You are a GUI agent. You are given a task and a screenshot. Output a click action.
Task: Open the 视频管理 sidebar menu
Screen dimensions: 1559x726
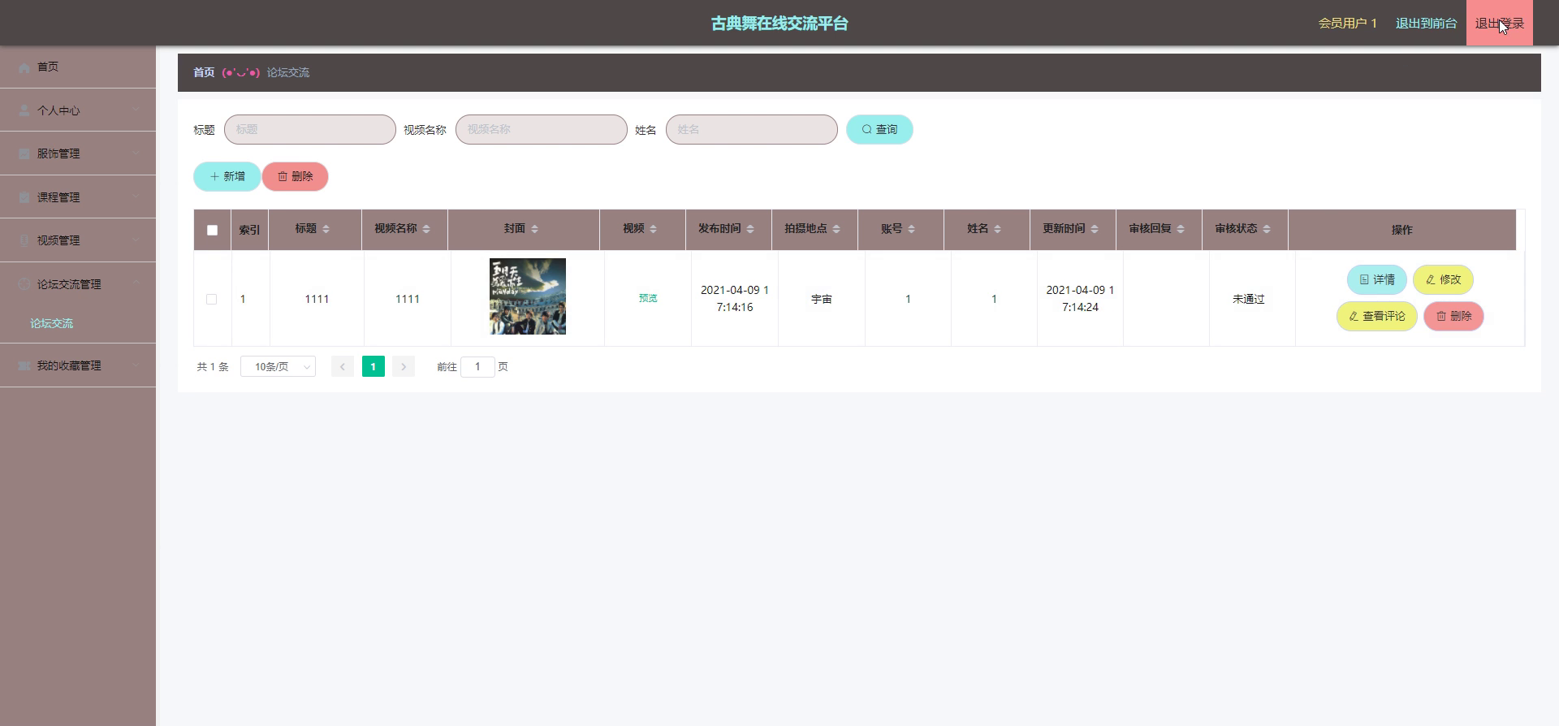point(78,240)
